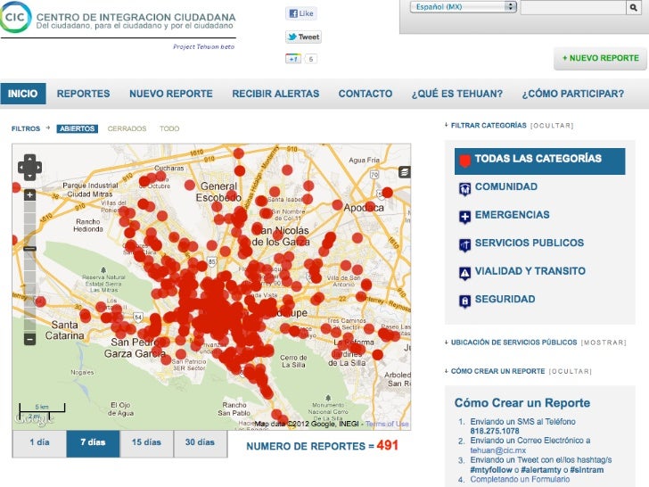This screenshot has height=487, width=649.
Task: Click the map Terms of Use link
Action: pos(387,424)
